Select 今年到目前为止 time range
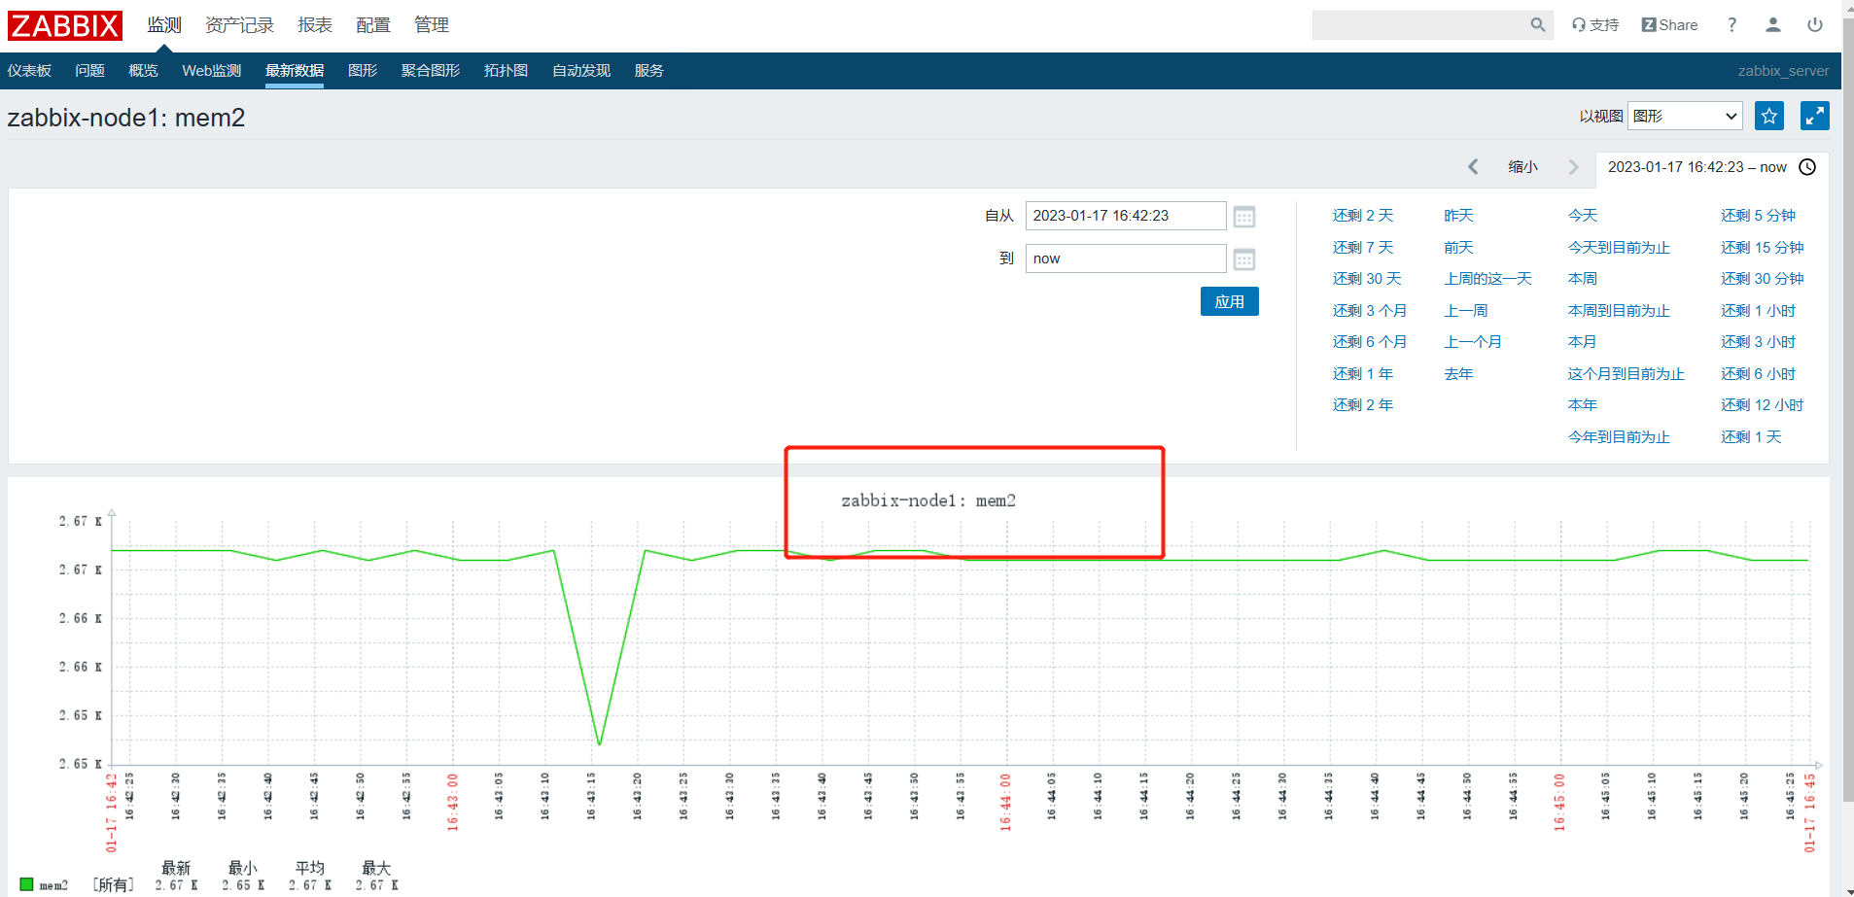This screenshot has width=1854, height=897. click(1619, 437)
